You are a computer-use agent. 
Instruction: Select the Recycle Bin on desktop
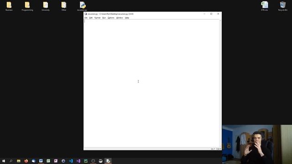[x=283, y=6]
